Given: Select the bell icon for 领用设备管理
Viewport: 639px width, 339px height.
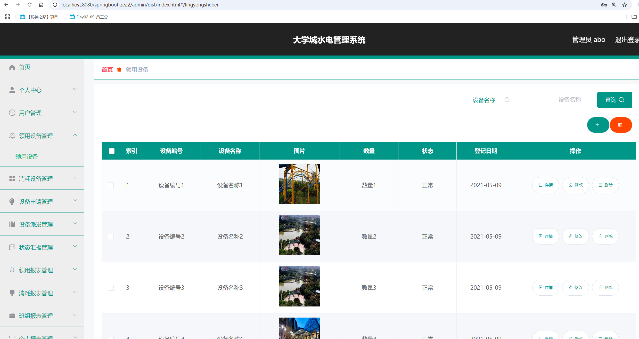Looking at the screenshot, I should [x=12, y=136].
